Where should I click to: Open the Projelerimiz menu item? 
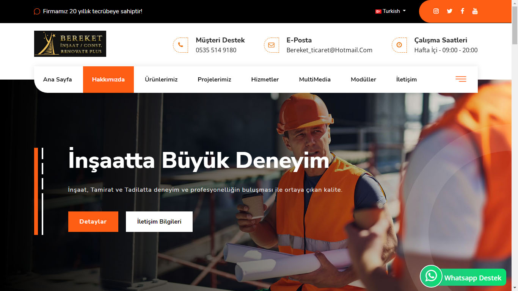(x=214, y=80)
